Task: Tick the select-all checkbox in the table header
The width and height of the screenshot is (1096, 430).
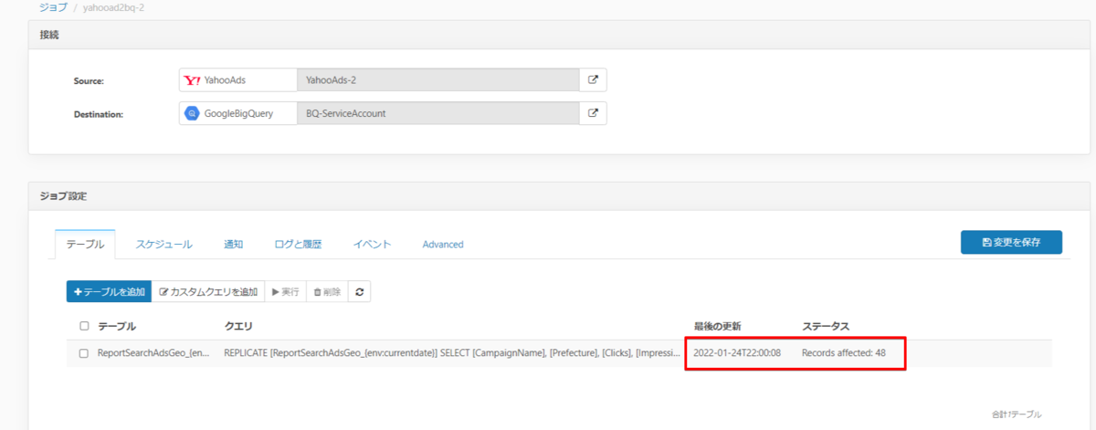Action: click(x=85, y=326)
